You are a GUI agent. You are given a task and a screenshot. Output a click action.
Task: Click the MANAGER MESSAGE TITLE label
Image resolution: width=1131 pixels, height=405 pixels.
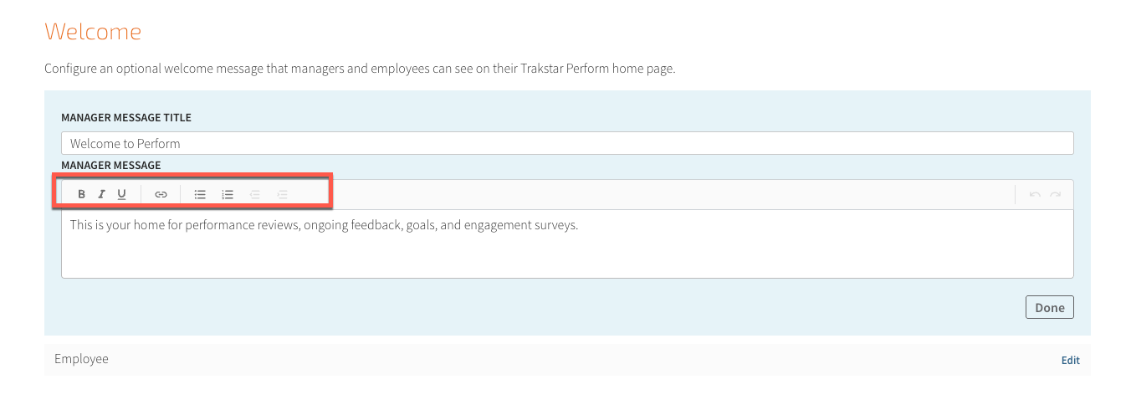(x=126, y=118)
